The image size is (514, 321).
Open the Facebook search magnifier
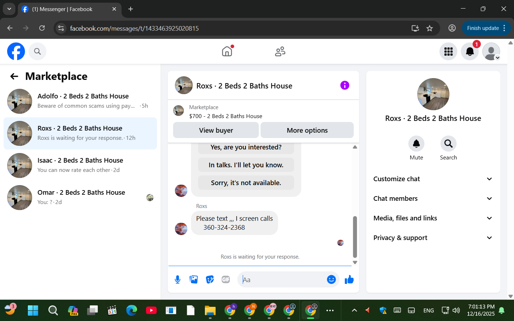coord(37,51)
